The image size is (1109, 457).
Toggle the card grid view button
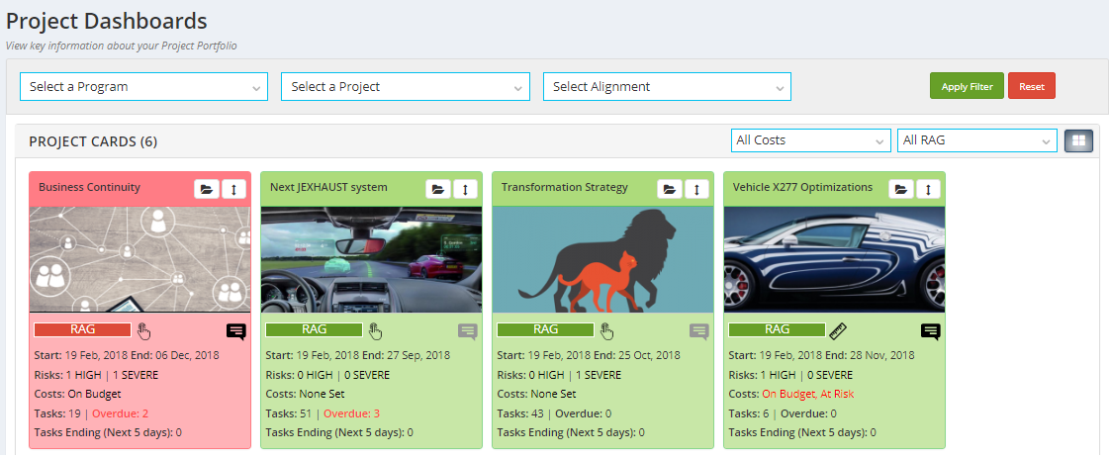[1078, 140]
